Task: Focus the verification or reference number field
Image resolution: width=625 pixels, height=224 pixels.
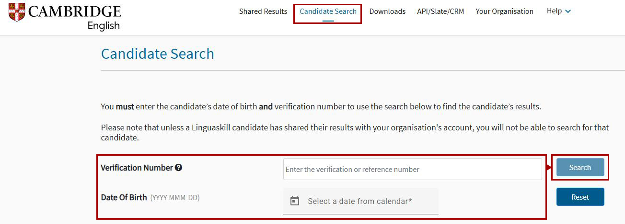Action: pos(412,169)
